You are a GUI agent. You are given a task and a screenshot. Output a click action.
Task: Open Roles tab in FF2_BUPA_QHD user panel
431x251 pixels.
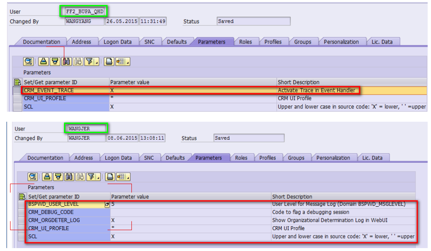pos(246,42)
